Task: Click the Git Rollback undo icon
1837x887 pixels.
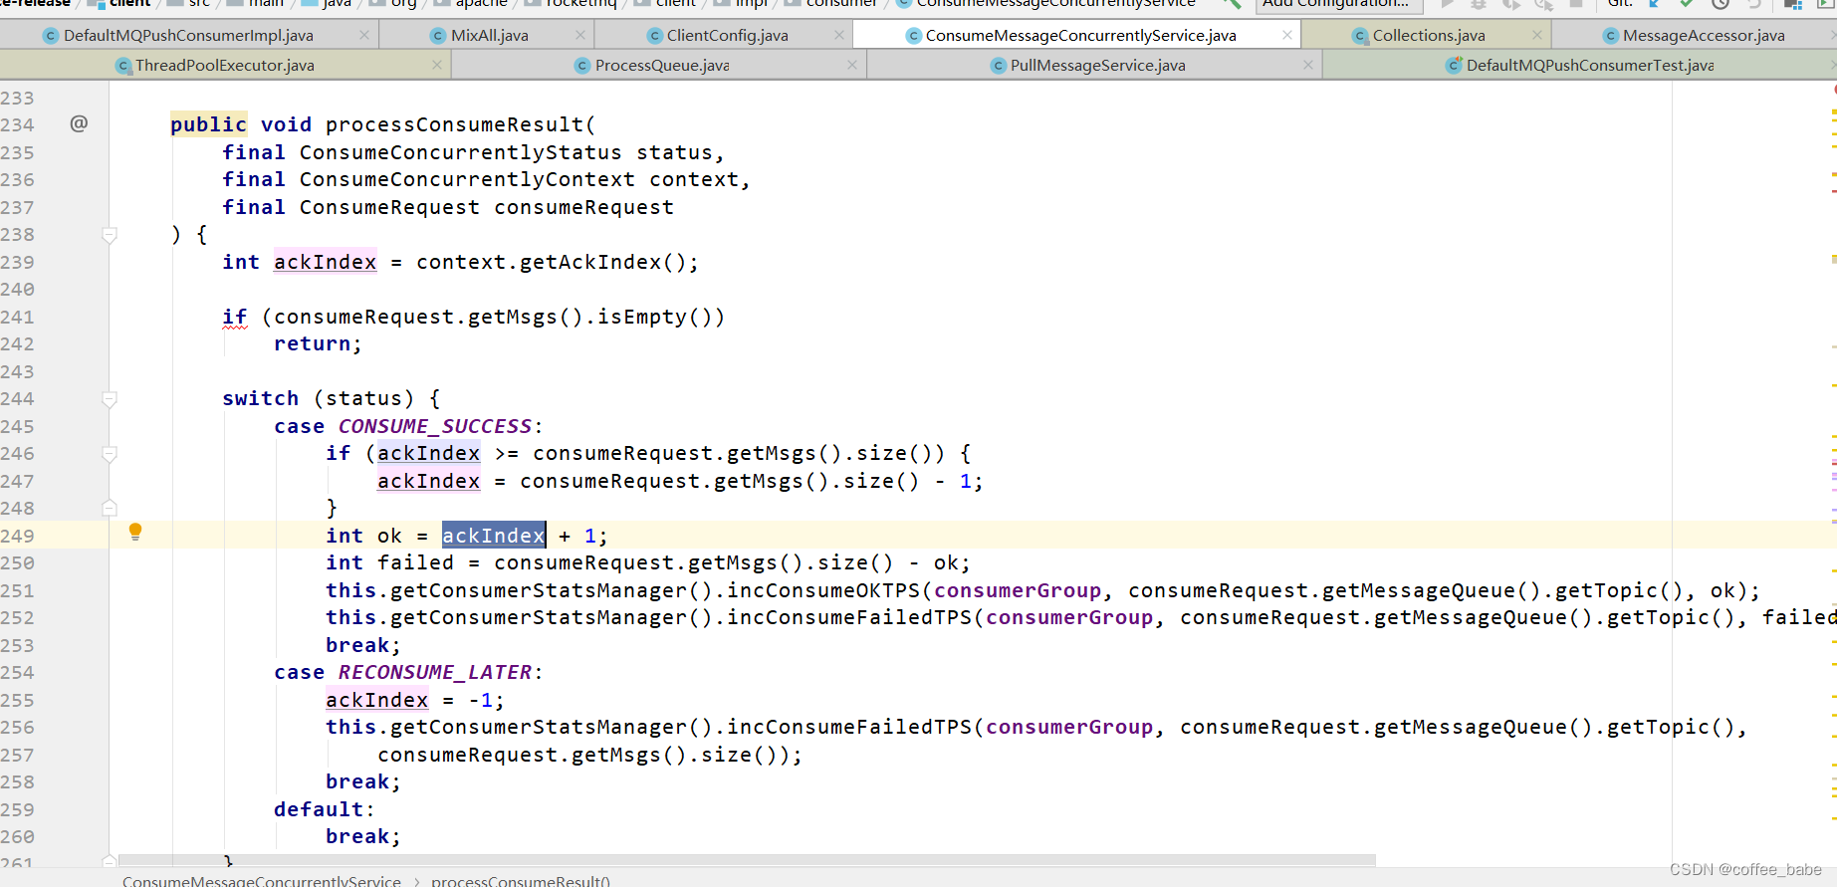Action: 1753,3
